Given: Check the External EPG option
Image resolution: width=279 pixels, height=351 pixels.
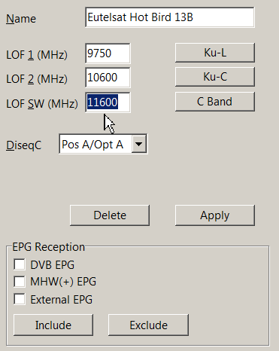Looking at the screenshot, I should 20,299.
